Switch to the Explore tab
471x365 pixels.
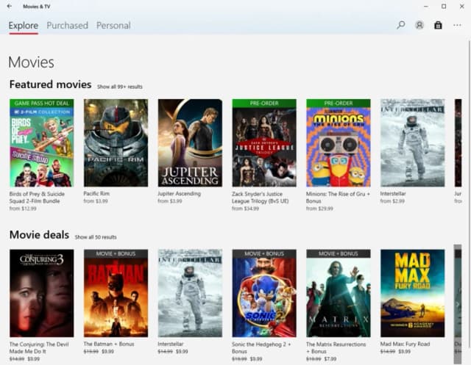click(24, 26)
